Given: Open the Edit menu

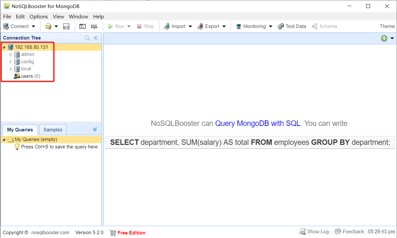Looking at the screenshot, I should coord(20,16).
